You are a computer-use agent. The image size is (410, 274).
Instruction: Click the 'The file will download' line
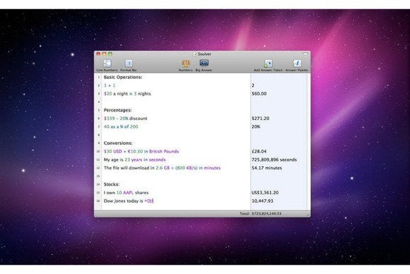(162, 168)
